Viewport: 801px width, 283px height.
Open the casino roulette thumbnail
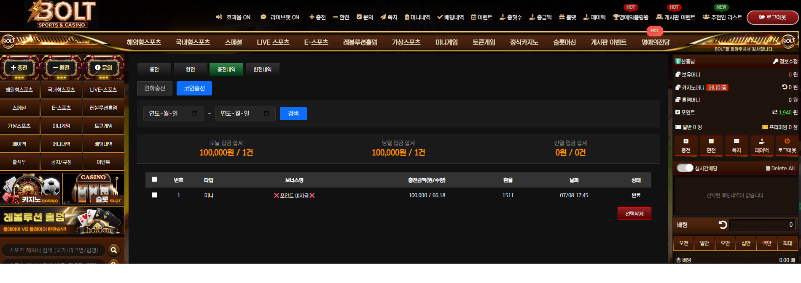(30, 189)
